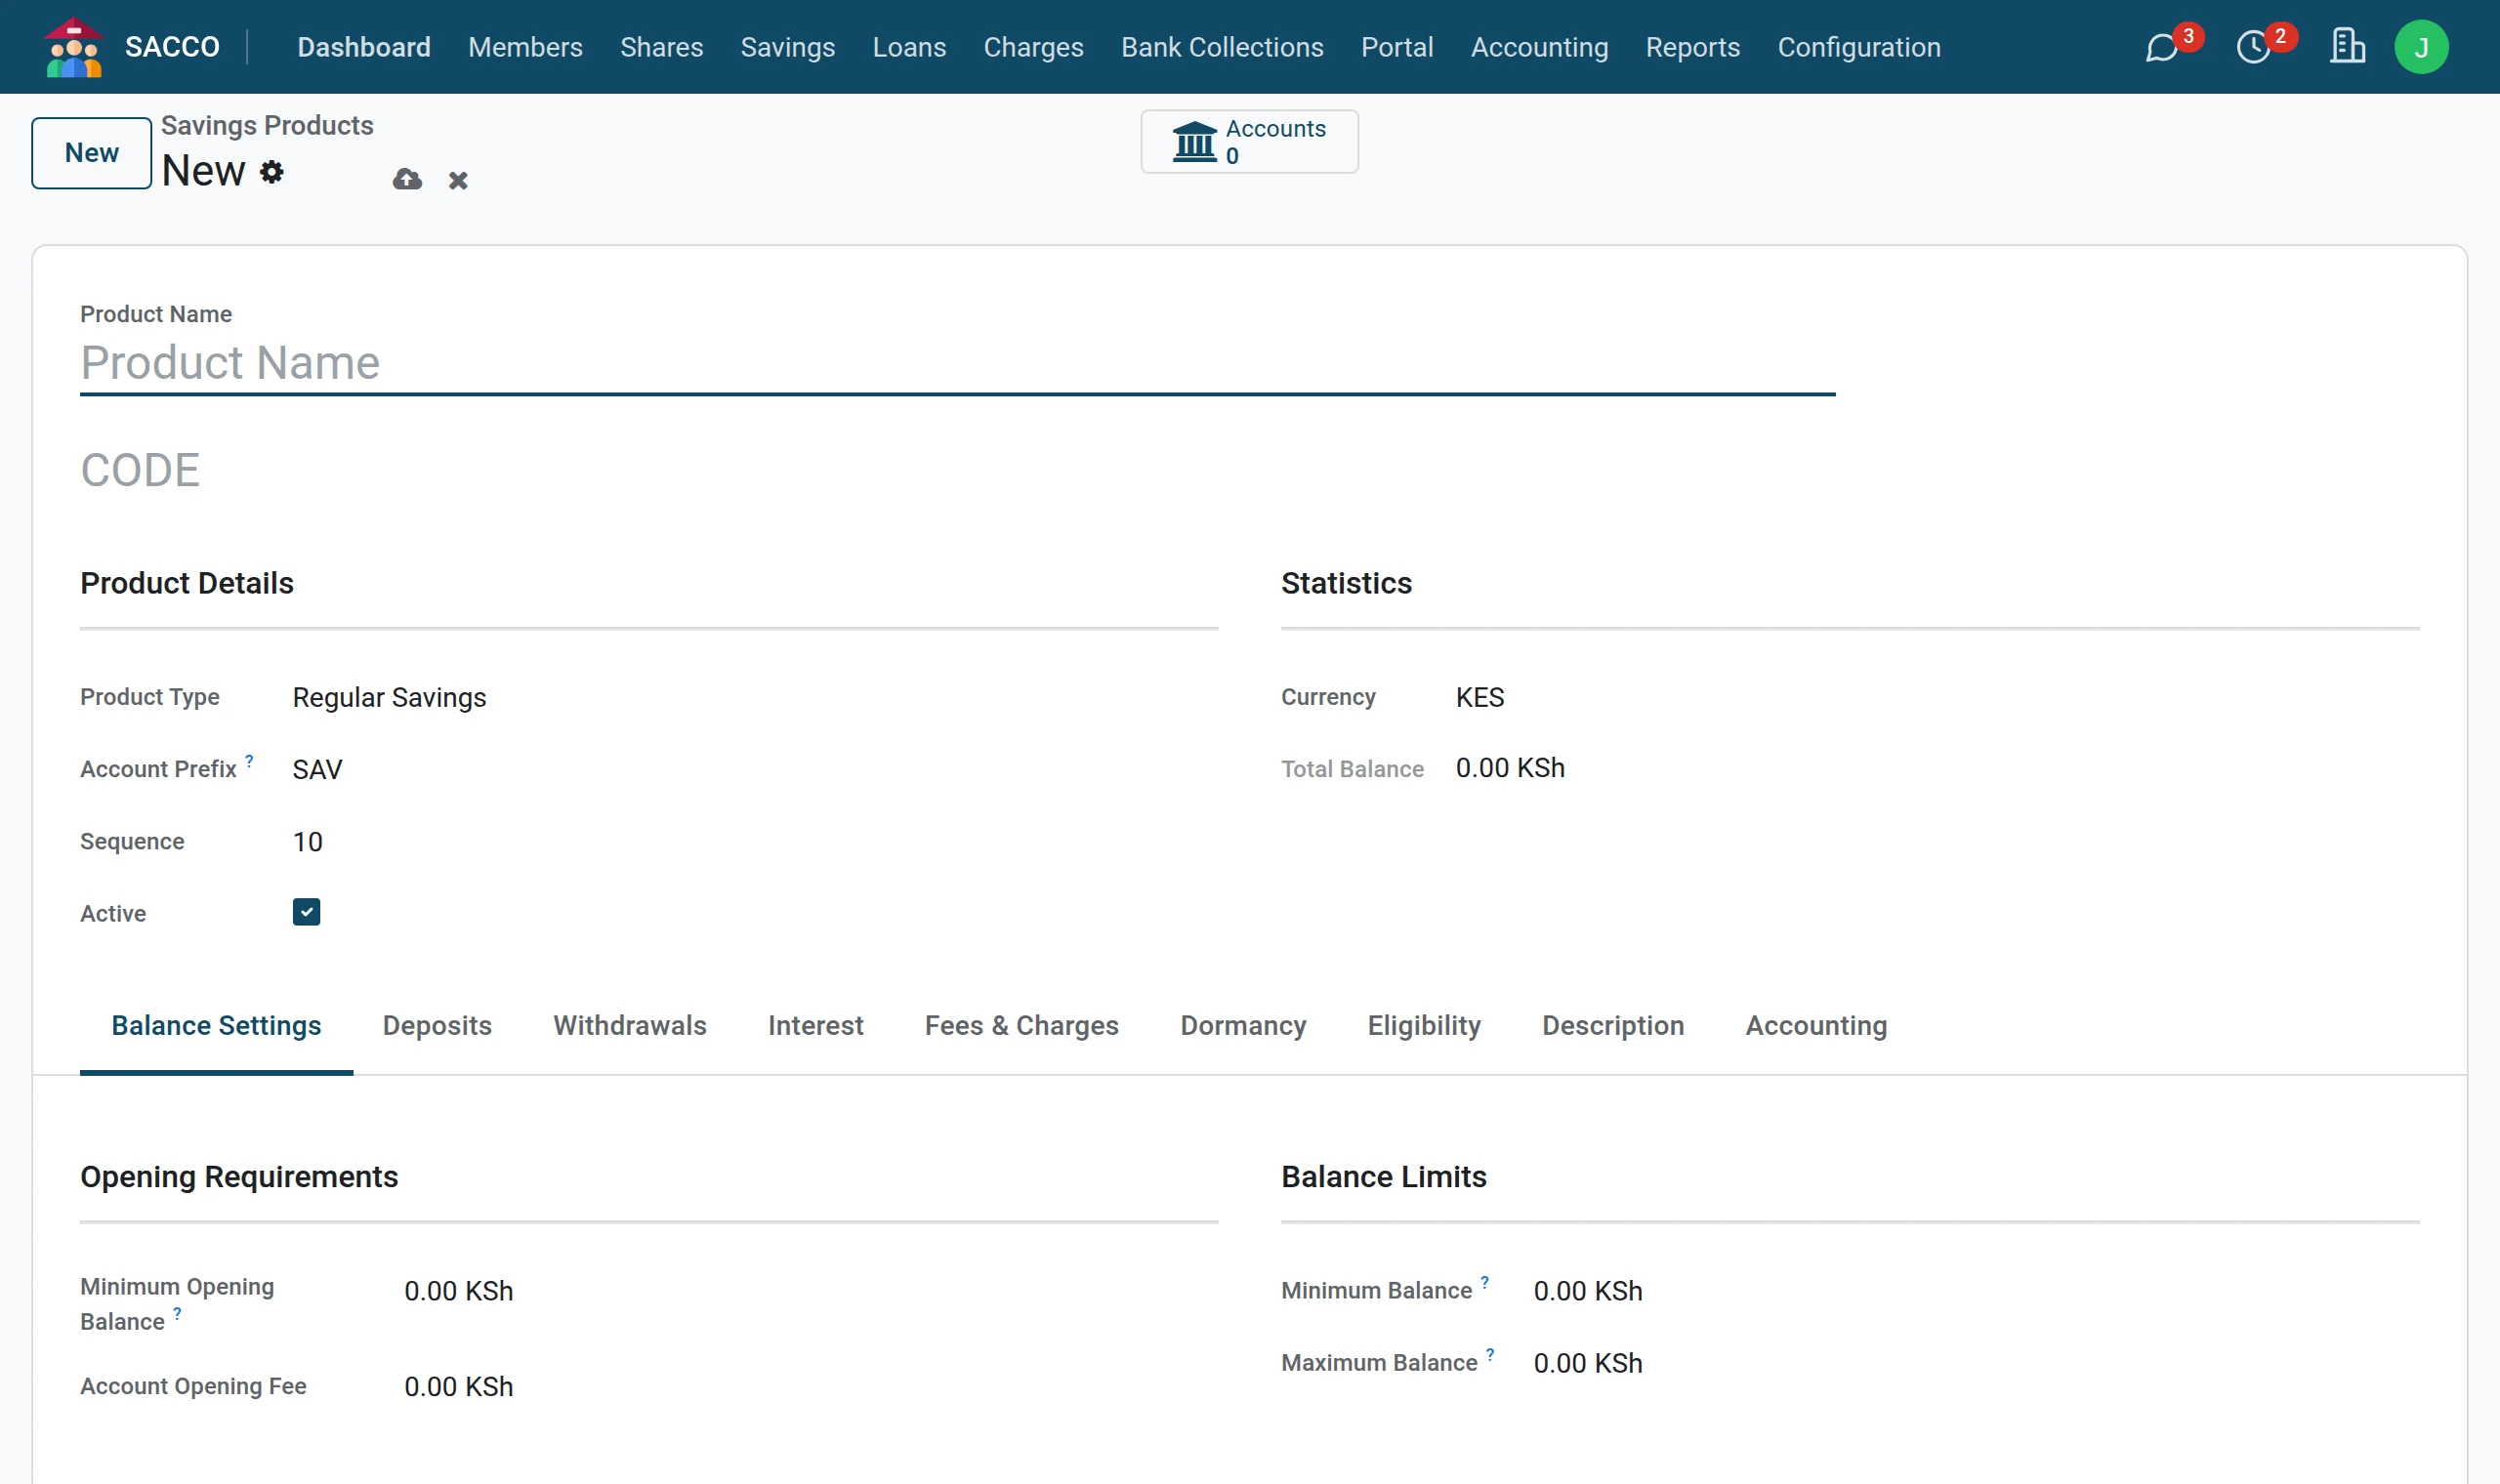Click the CODE input field

coord(957,470)
